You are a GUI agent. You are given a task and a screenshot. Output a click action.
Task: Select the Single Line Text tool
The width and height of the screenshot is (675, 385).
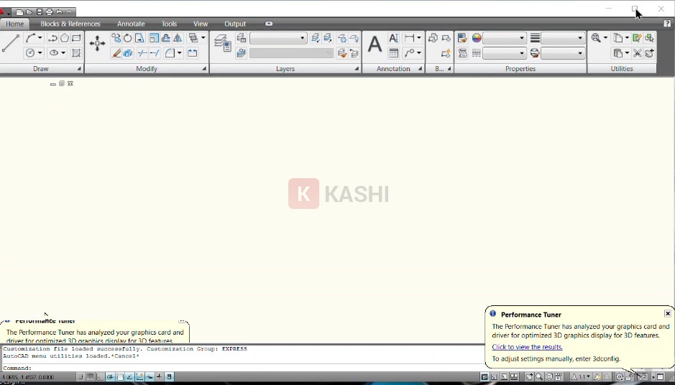point(393,38)
